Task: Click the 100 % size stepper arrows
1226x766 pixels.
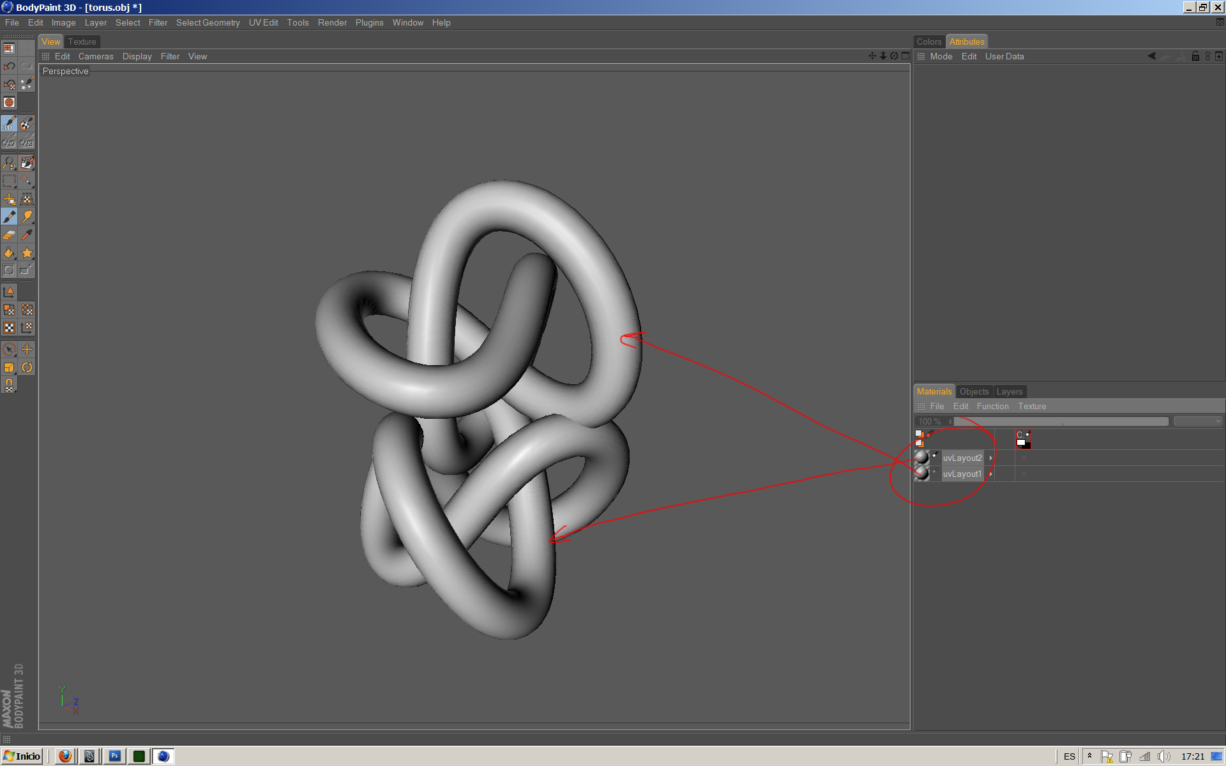Action: pyautogui.click(x=950, y=421)
